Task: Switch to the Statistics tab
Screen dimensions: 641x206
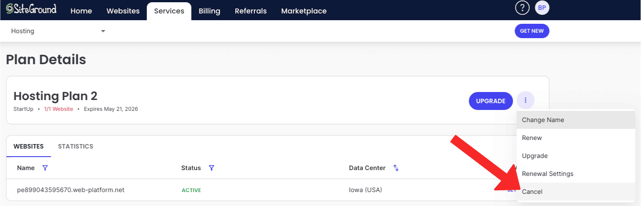Action: click(x=76, y=146)
